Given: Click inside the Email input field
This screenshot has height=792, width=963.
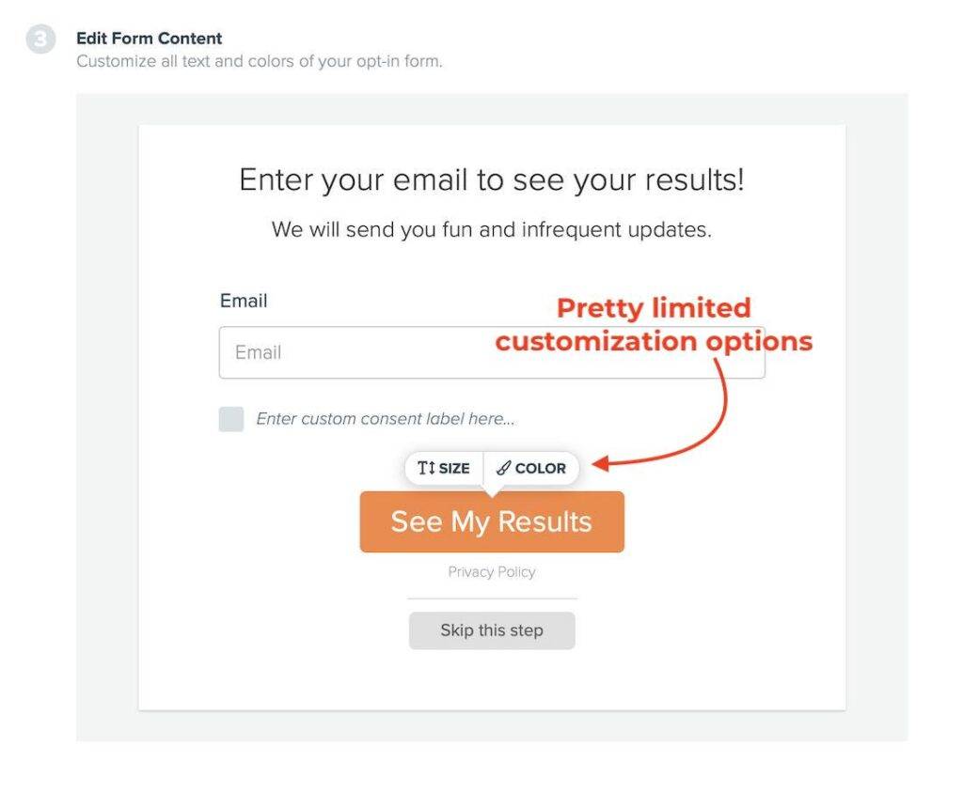Looking at the screenshot, I should click(x=492, y=352).
